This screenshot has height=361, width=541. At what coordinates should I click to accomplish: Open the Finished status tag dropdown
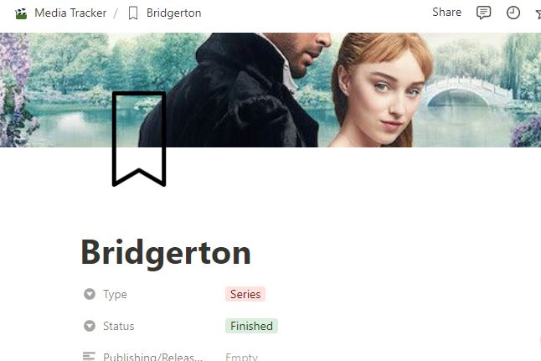(x=251, y=326)
